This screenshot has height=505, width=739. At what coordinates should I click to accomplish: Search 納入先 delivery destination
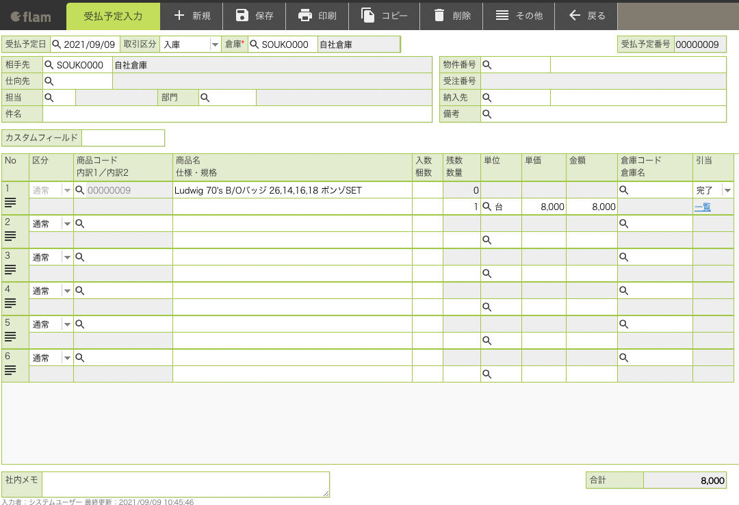tap(487, 98)
